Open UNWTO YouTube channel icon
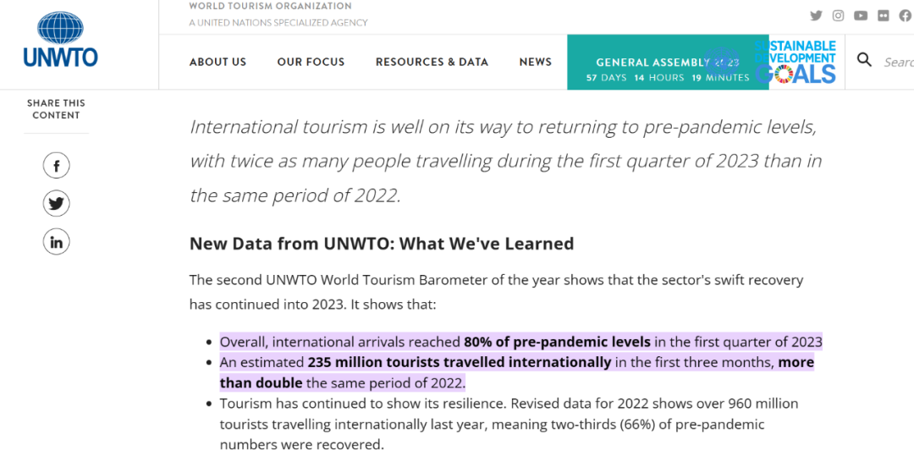The image size is (914, 467). (862, 15)
